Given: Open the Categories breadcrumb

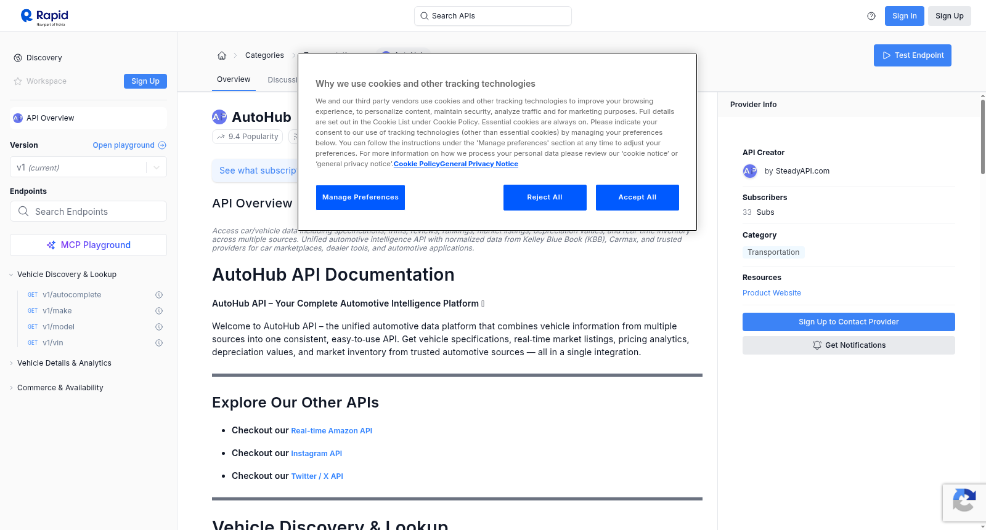Looking at the screenshot, I should click(264, 55).
